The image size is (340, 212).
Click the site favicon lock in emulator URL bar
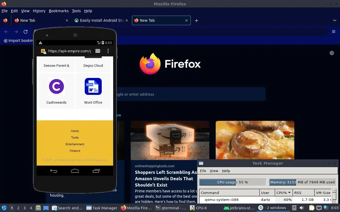(43, 51)
